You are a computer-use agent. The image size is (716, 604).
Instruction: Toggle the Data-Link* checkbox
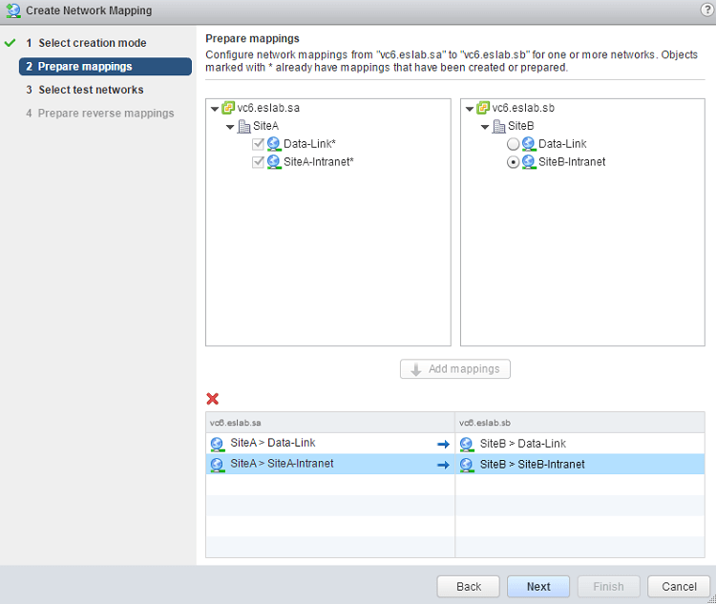tap(258, 144)
